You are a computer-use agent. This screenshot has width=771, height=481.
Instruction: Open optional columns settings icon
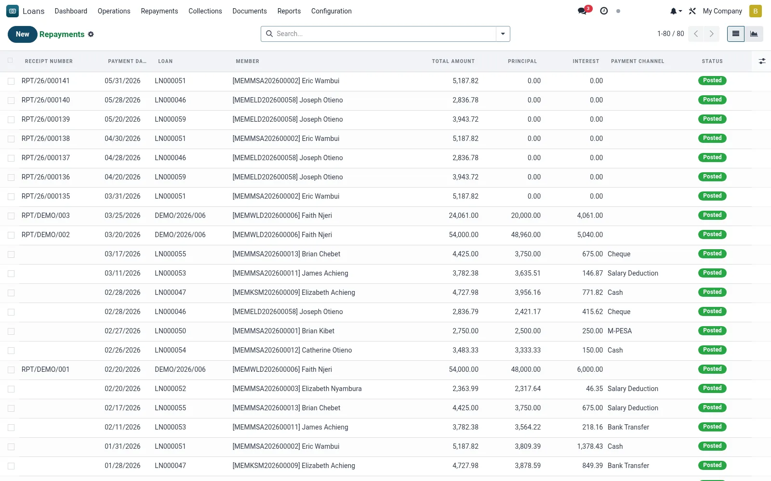pyautogui.click(x=762, y=61)
